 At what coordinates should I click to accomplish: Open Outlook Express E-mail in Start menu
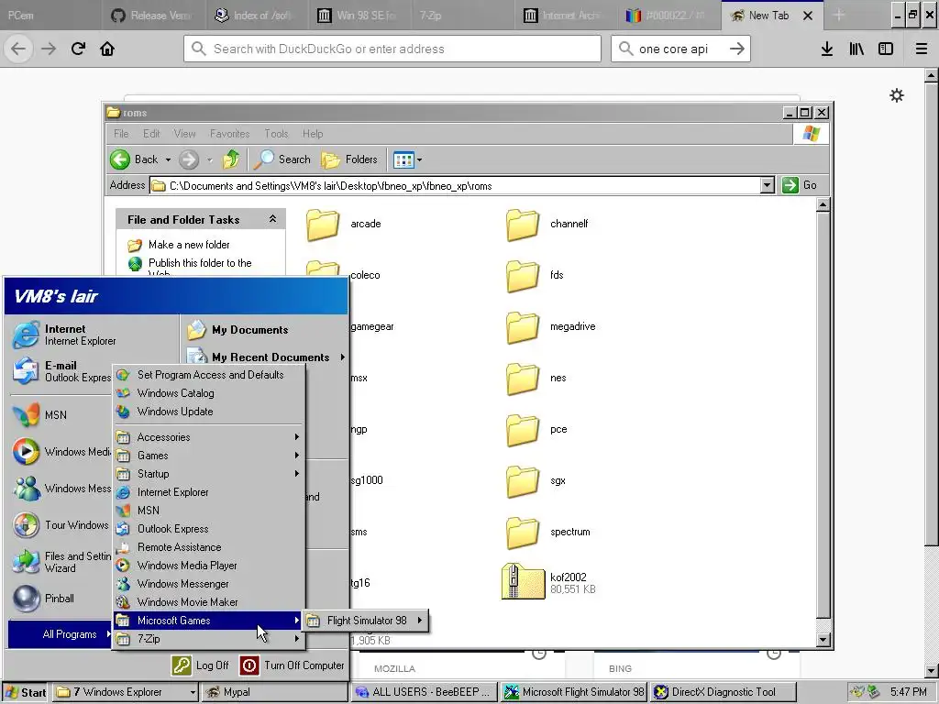[61, 371]
